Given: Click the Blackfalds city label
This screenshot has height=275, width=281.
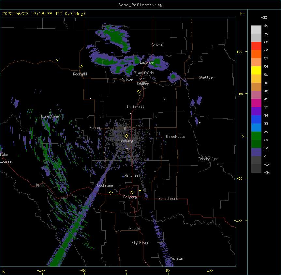Looking at the screenshot, I should click(x=144, y=73).
